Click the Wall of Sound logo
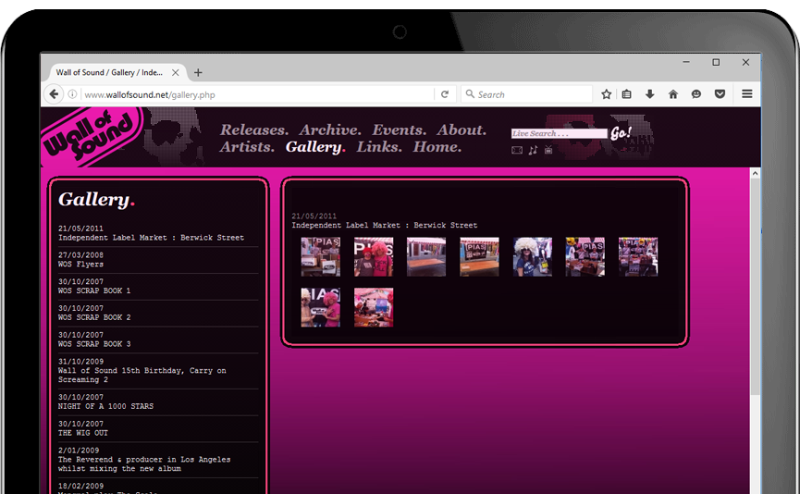800x494 pixels. point(91,135)
